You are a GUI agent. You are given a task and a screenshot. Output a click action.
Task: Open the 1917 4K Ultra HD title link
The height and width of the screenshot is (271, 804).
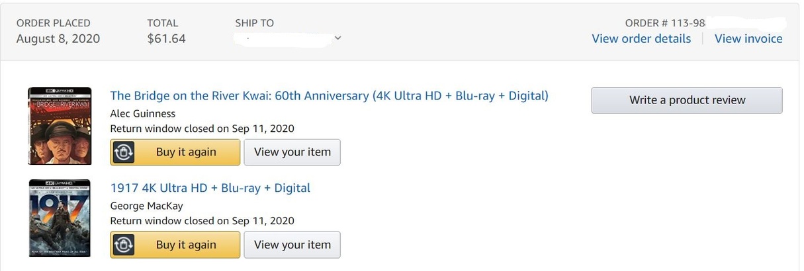click(x=210, y=188)
